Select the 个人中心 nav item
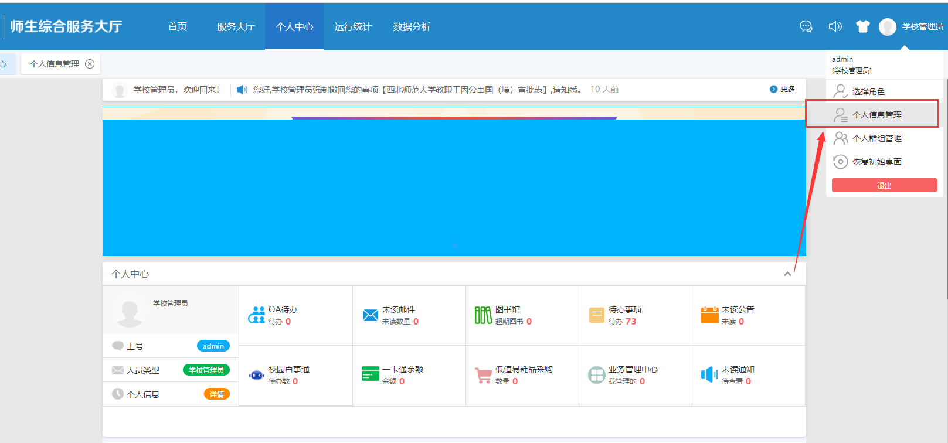The width and height of the screenshot is (948, 443). click(x=294, y=26)
